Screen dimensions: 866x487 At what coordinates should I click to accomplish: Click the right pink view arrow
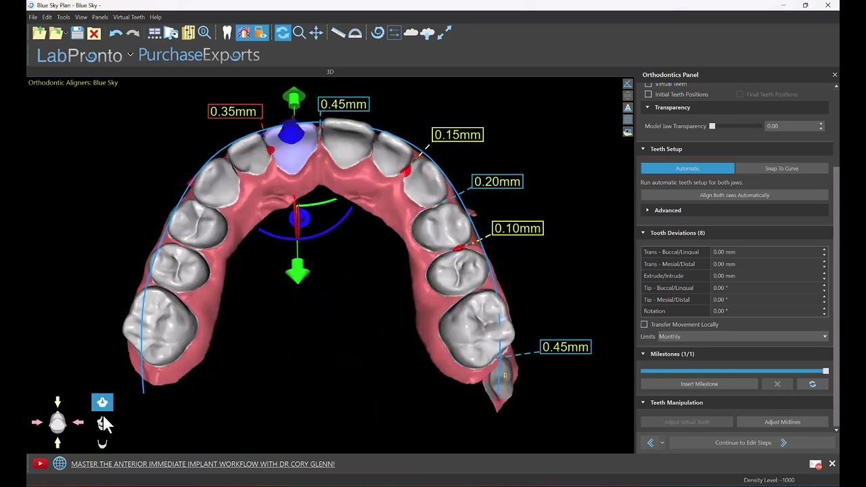[x=78, y=423]
